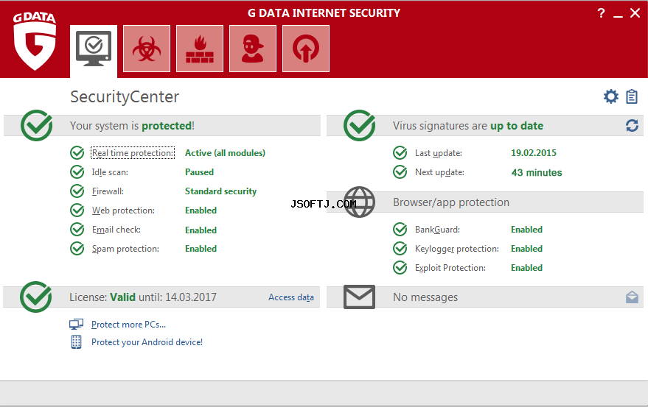Screen dimensions: 648x407
Task: Click the large check by system protected
Action: click(36, 125)
